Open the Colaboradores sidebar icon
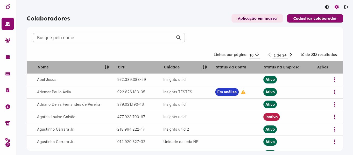Viewport: 353px width, 155px height. [8, 24]
